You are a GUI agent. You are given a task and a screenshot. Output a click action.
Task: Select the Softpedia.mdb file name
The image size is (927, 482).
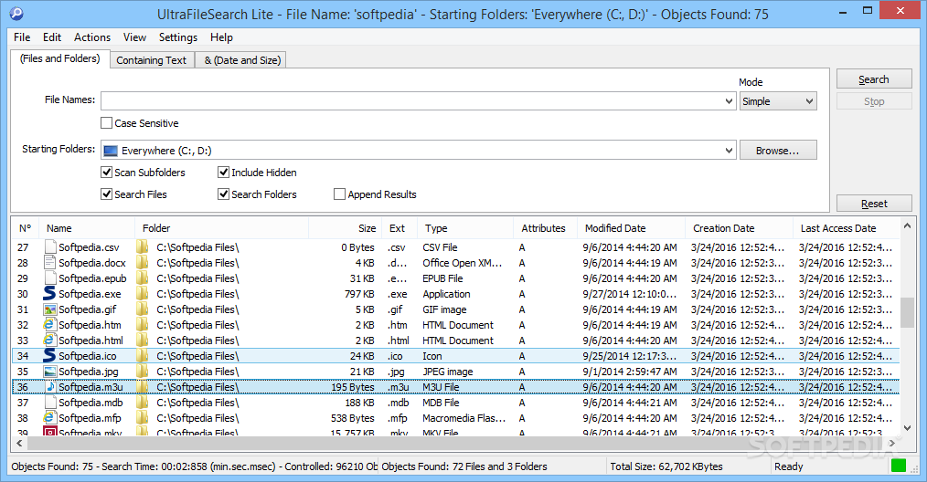coord(91,403)
